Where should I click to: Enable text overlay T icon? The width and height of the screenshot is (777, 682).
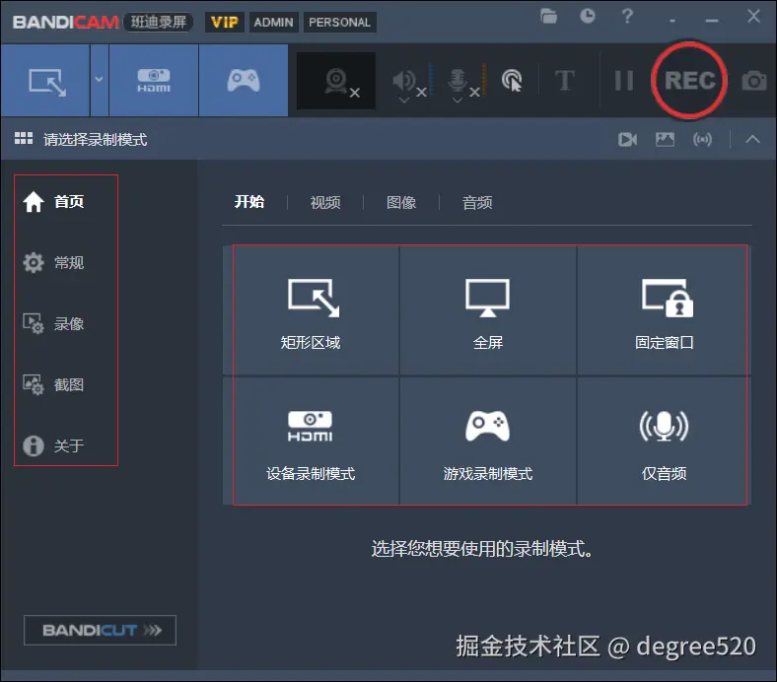565,80
